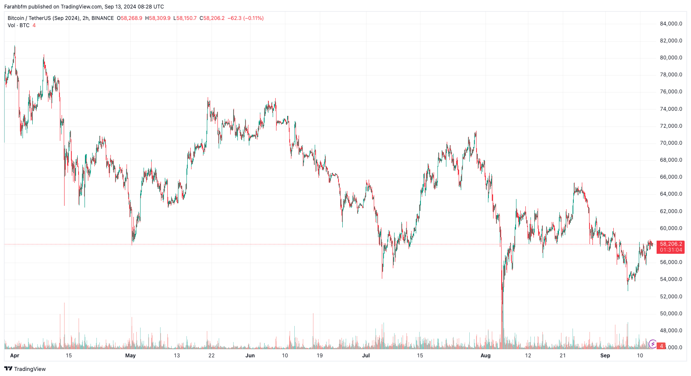
Task: Click the '78,000.0' price axis label
Action: click(671, 75)
